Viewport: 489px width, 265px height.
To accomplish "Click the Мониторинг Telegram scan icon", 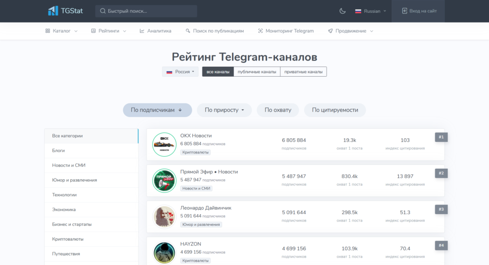I will tap(260, 31).
